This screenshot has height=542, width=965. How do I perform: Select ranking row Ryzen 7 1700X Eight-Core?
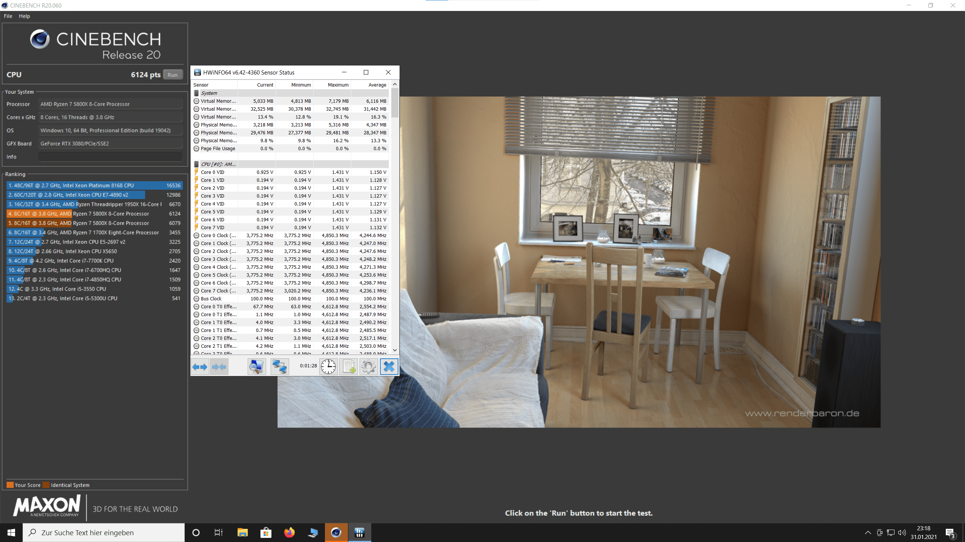pos(95,233)
